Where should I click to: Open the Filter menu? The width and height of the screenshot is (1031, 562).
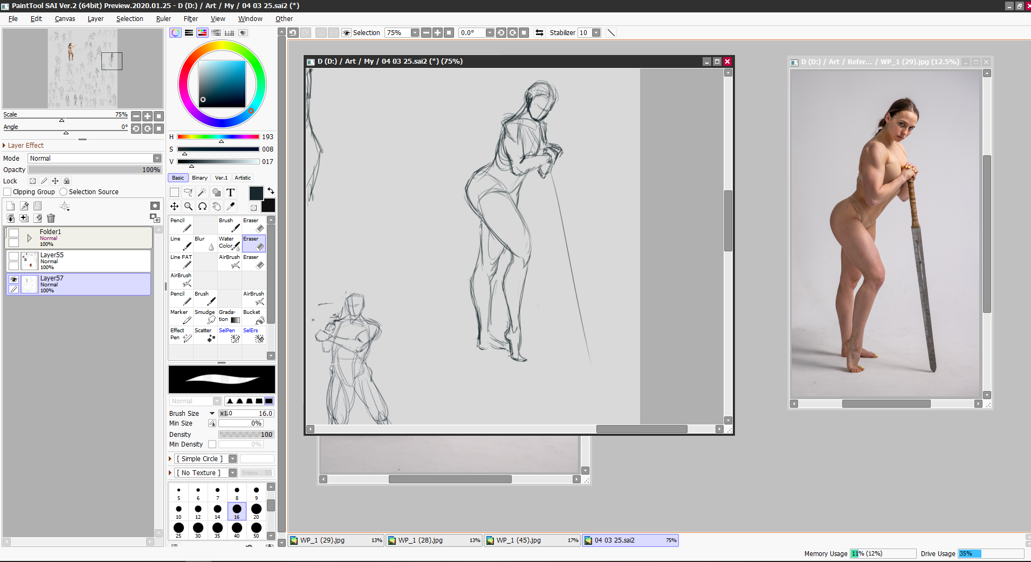point(191,19)
